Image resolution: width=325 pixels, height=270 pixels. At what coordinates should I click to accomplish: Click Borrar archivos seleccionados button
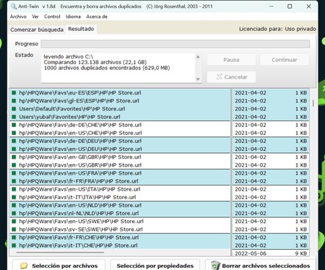(260, 266)
